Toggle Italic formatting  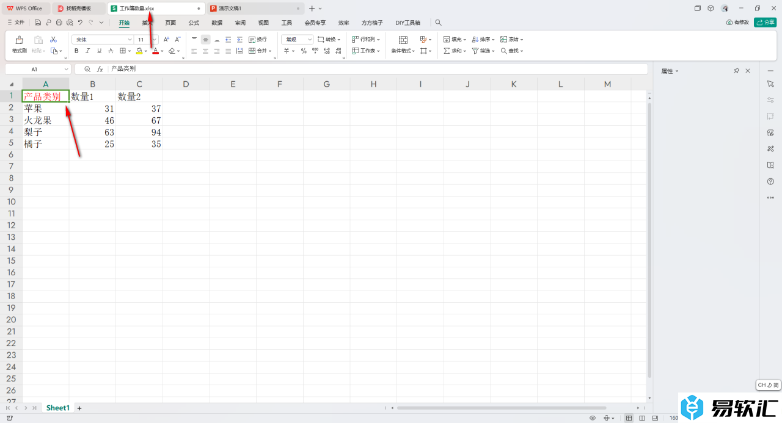coord(87,51)
